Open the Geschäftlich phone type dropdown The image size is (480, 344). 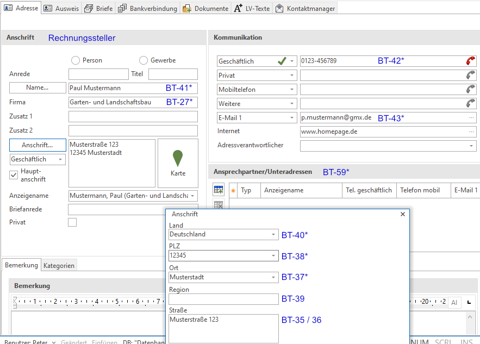pos(292,61)
